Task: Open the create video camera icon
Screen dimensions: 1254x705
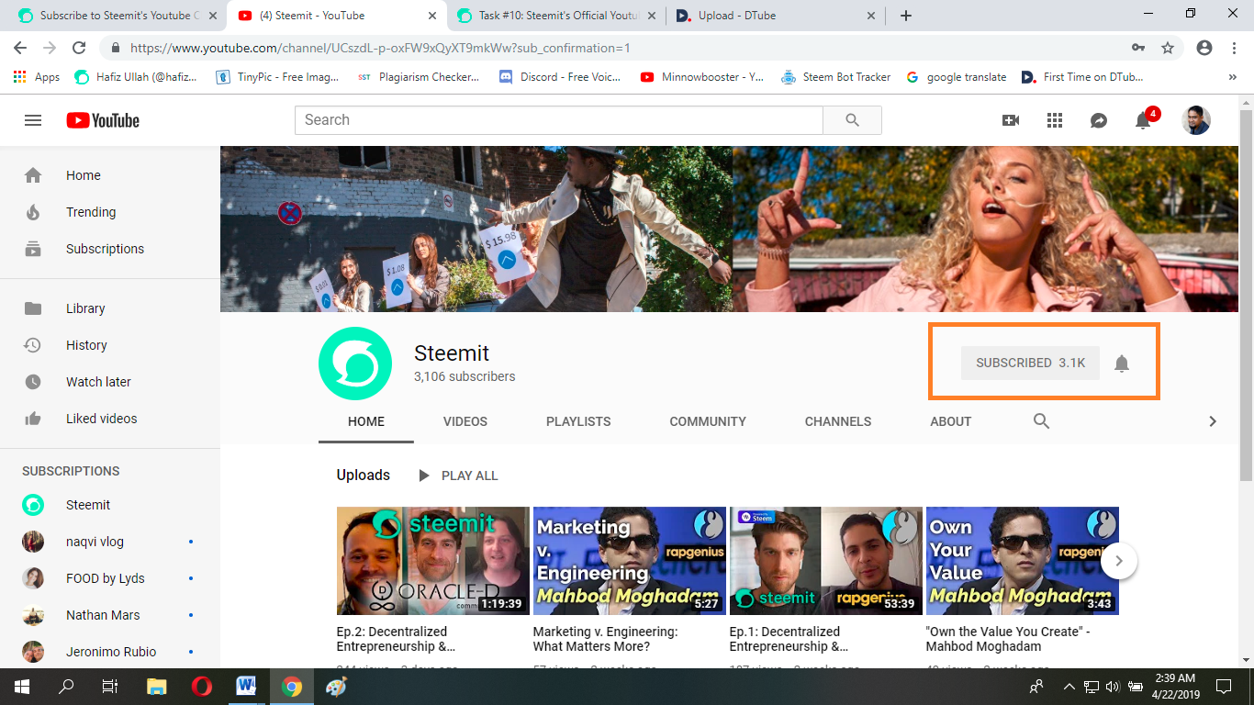Action: pyautogui.click(x=1011, y=120)
